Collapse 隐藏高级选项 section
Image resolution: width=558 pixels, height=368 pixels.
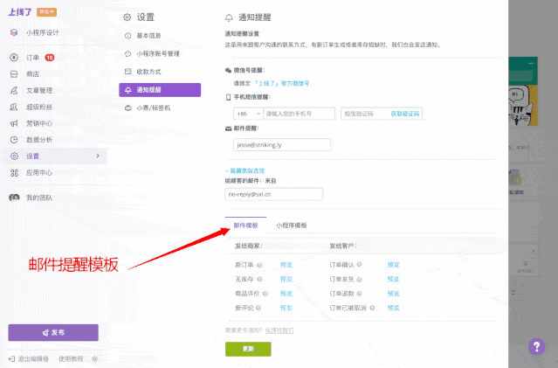(245, 170)
